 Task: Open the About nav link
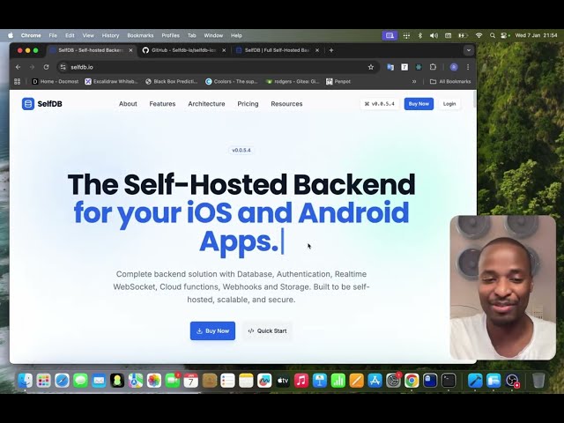click(x=128, y=104)
